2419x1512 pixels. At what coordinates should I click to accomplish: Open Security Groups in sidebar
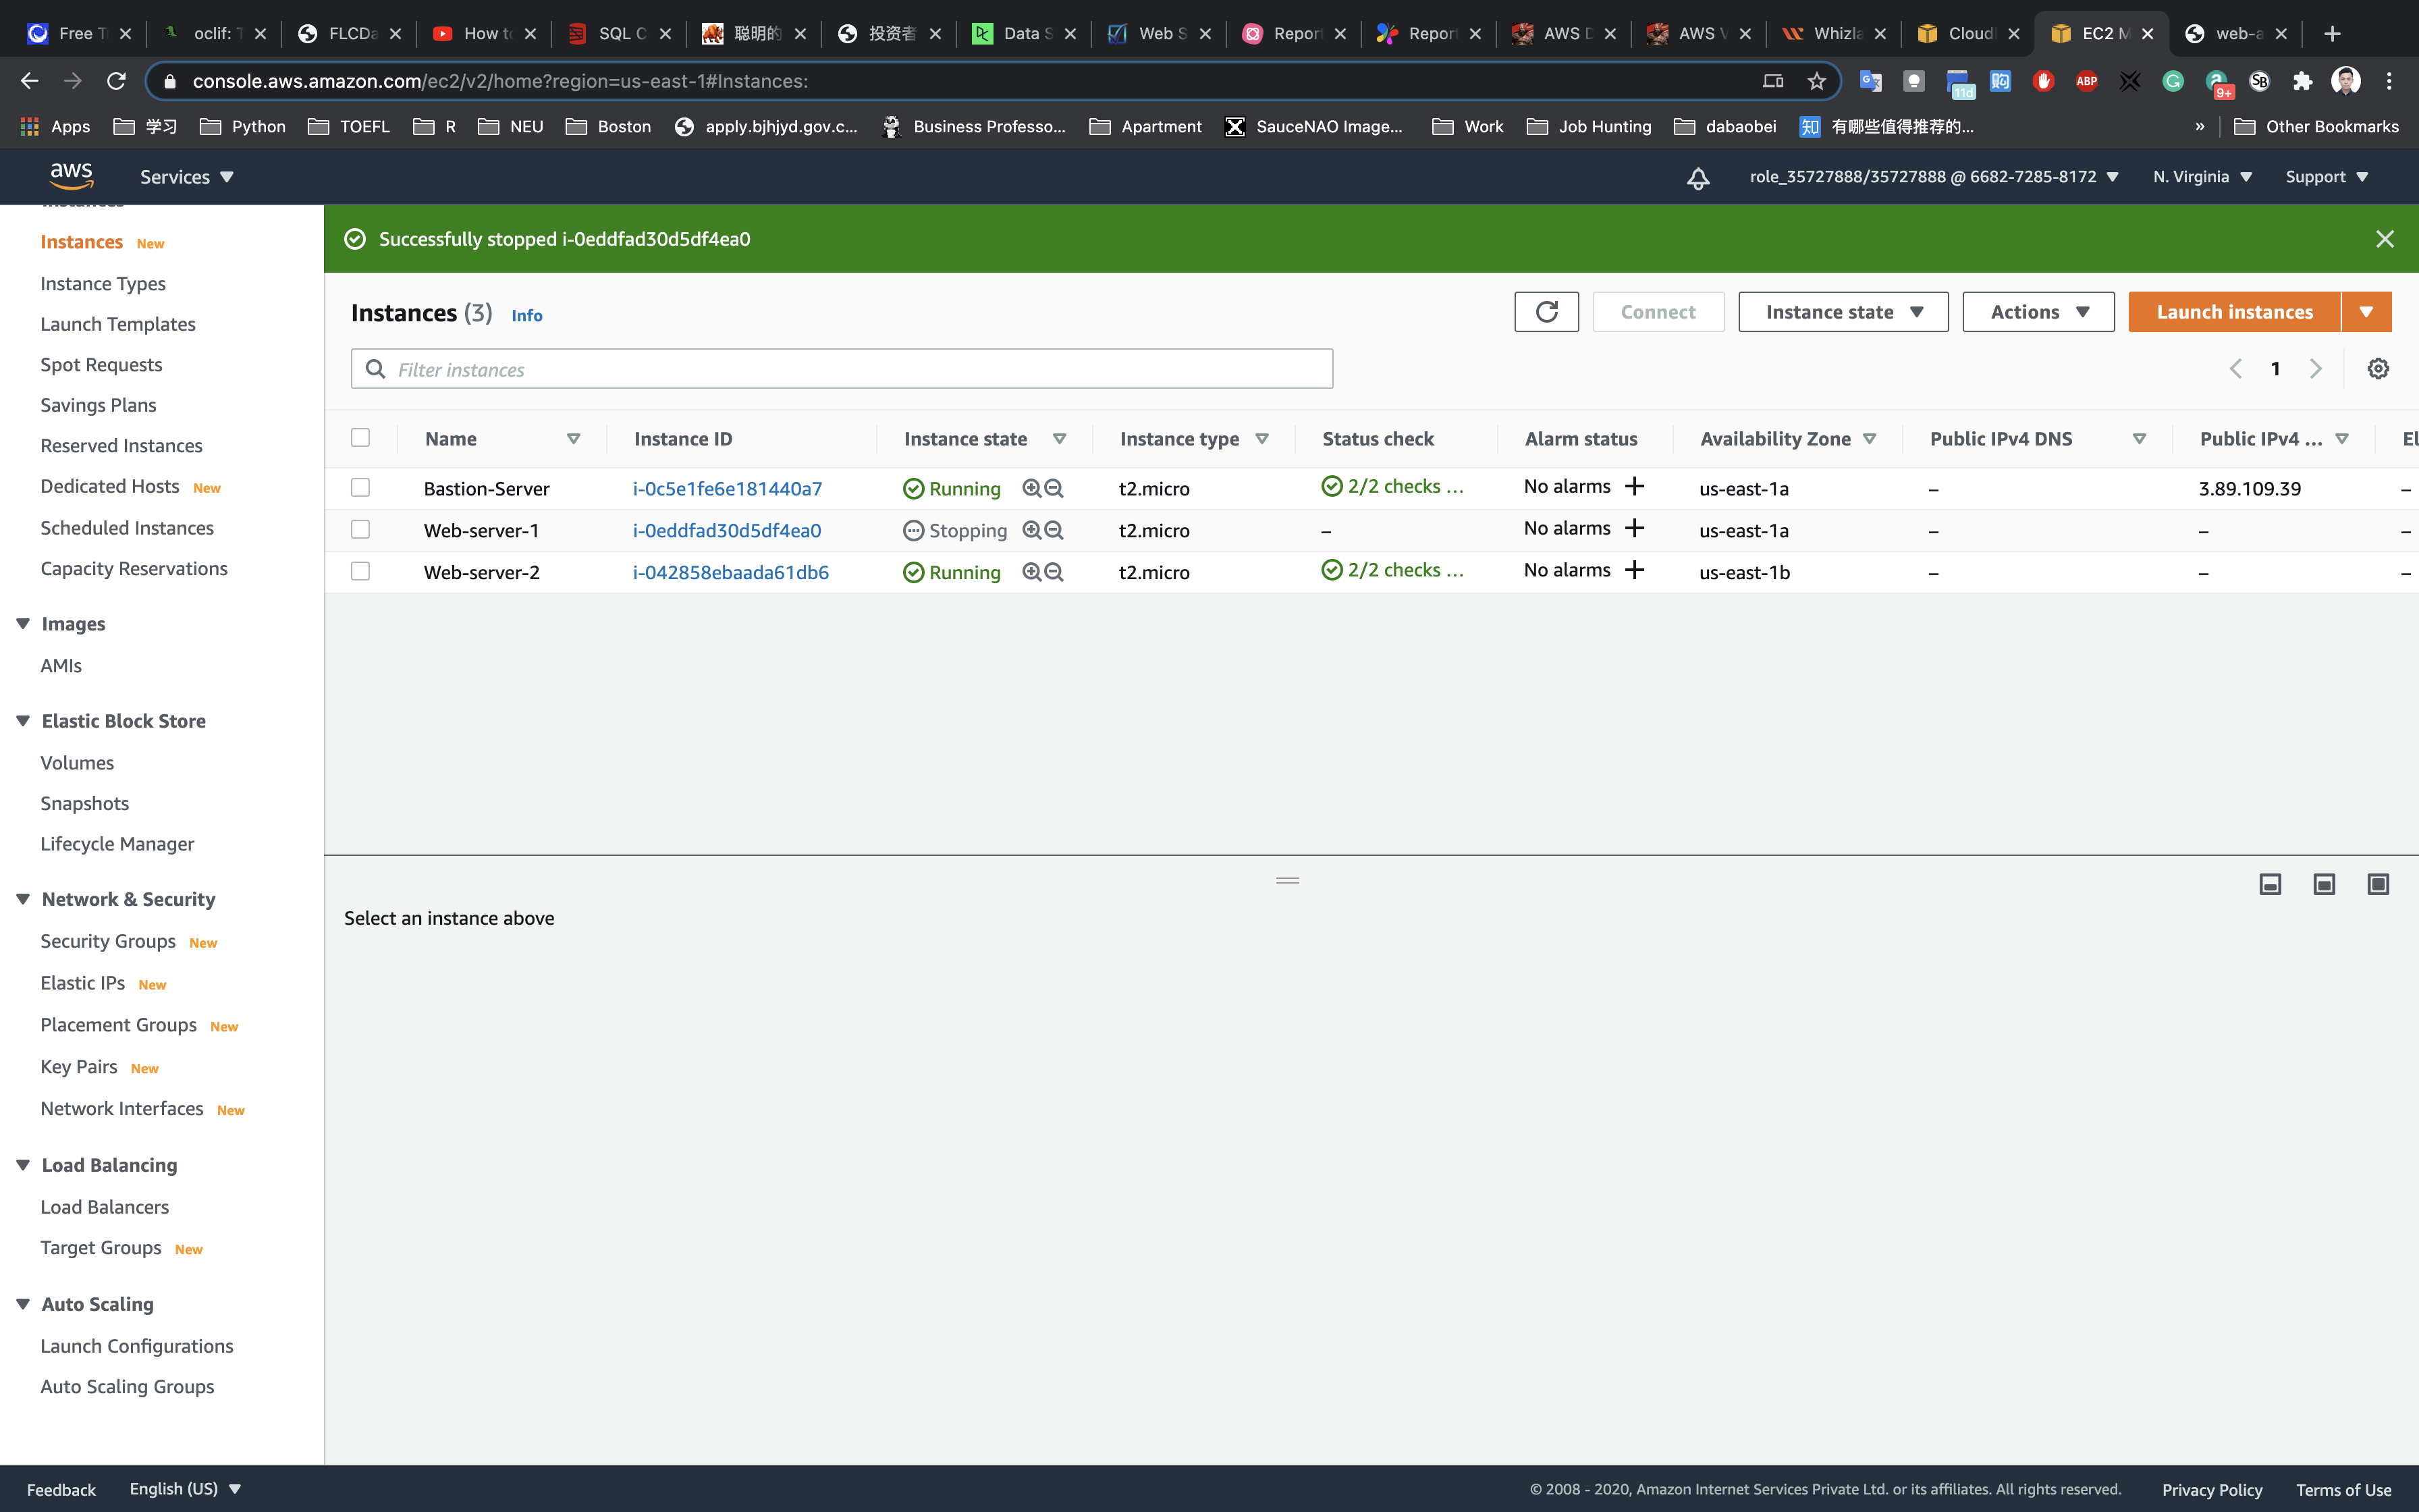(108, 941)
